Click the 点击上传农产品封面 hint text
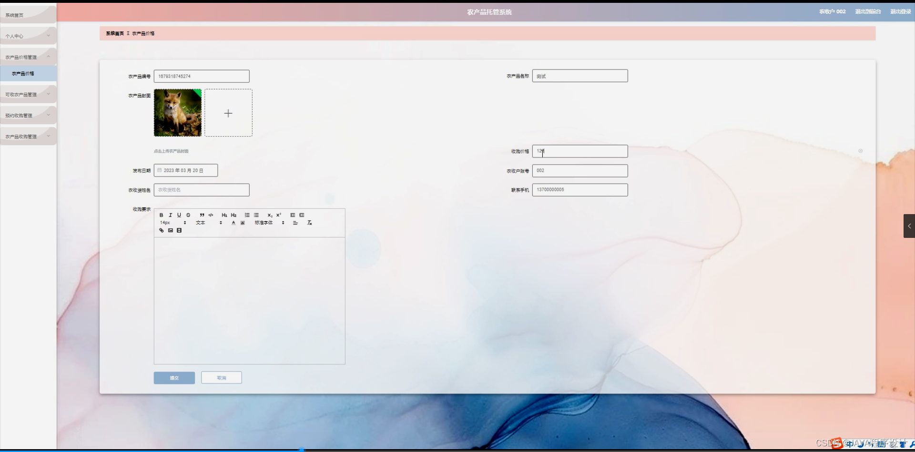915x452 pixels. [x=171, y=151]
